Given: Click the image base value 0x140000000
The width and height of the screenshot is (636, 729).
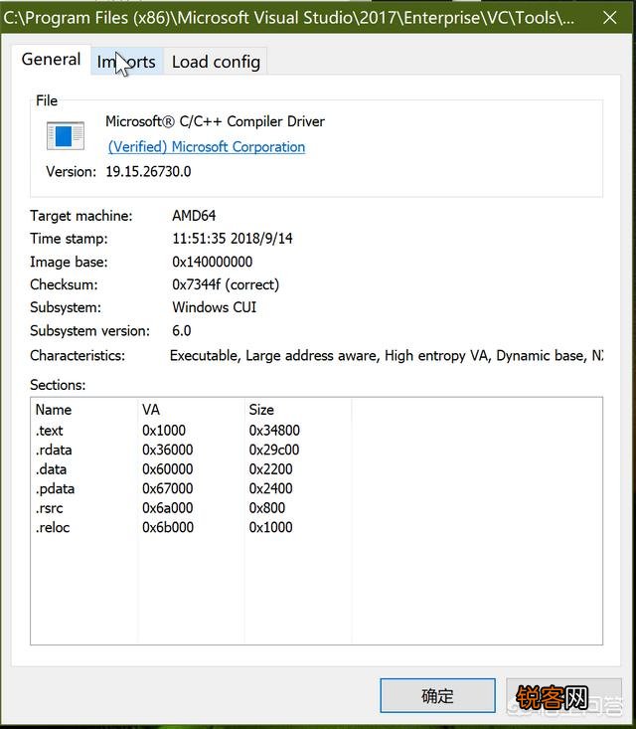Looking at the screenshot, I should [213, 262].
